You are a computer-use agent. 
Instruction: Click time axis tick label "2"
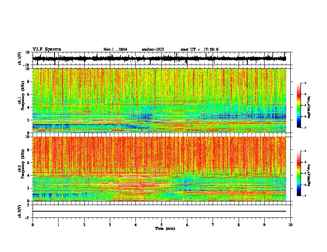click(84, 225)
